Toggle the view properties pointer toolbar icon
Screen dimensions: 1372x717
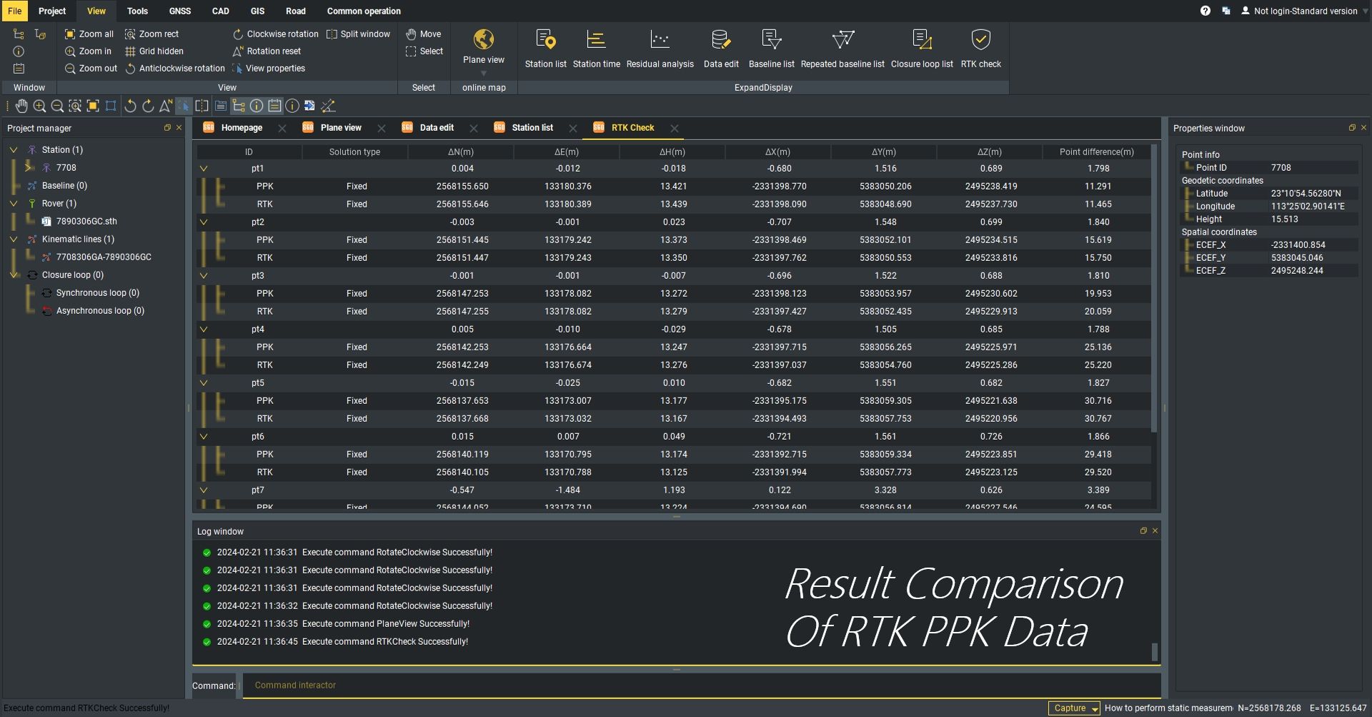(x=184, y=106)
